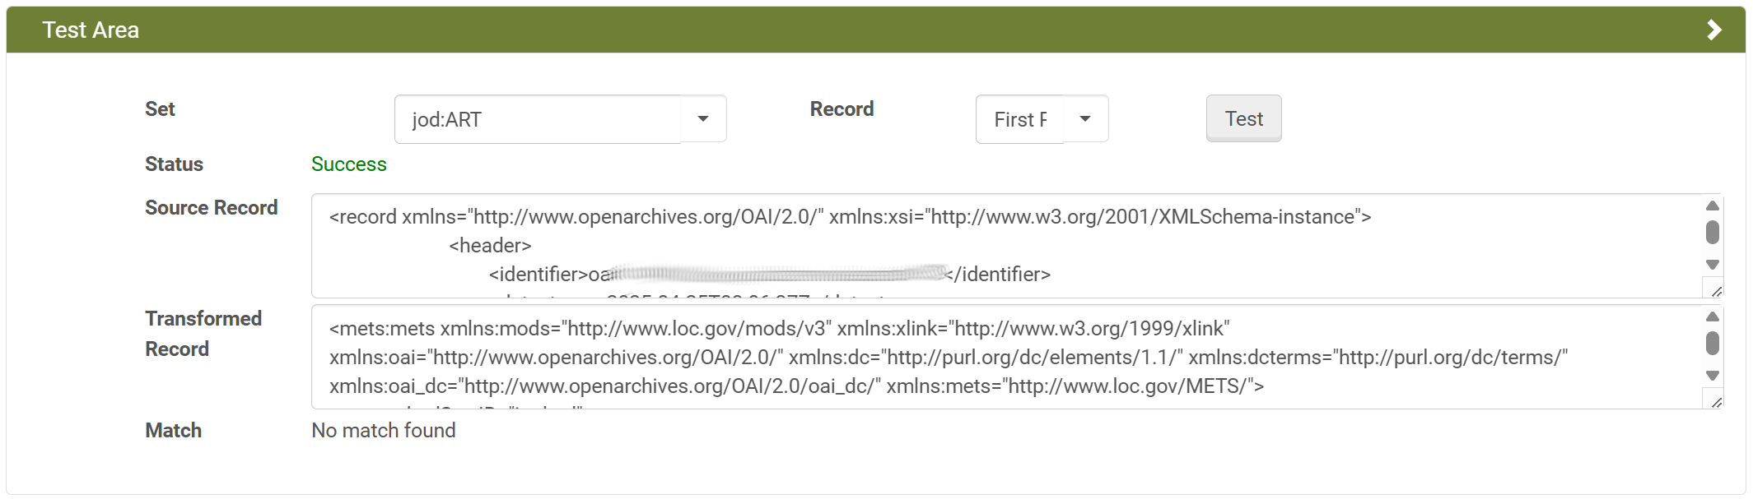Click the Transformed Record scrollbar thumb
Viewport: 1753px width, 499px height.
click(1713, 343)
